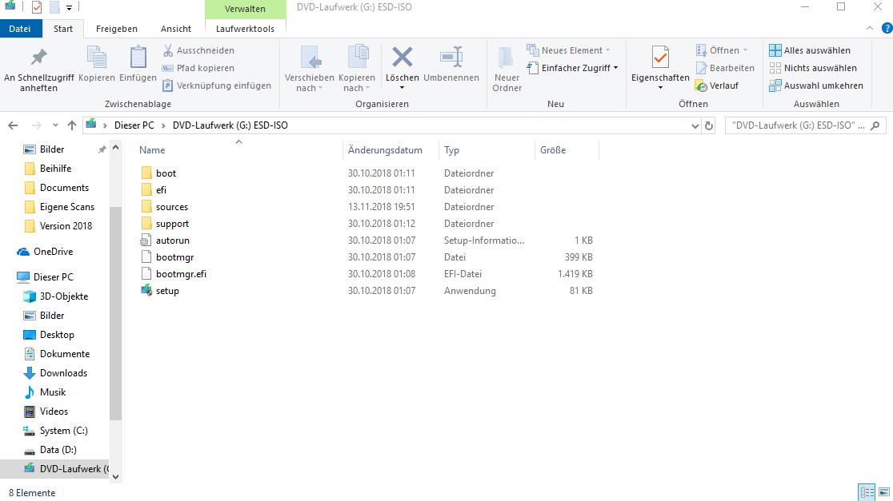Open the Datei menu

click(x=19, y=29)
